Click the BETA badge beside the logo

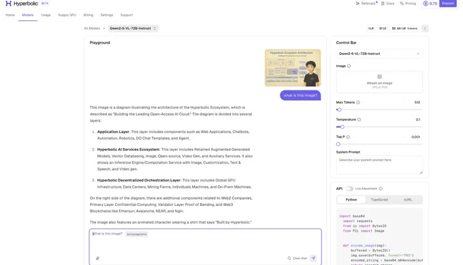pos(45,3)
